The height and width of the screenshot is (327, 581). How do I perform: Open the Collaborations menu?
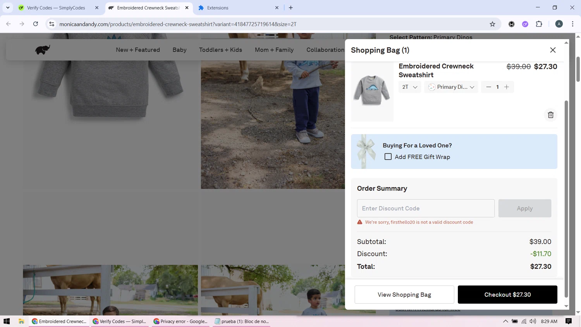point(325,50)
